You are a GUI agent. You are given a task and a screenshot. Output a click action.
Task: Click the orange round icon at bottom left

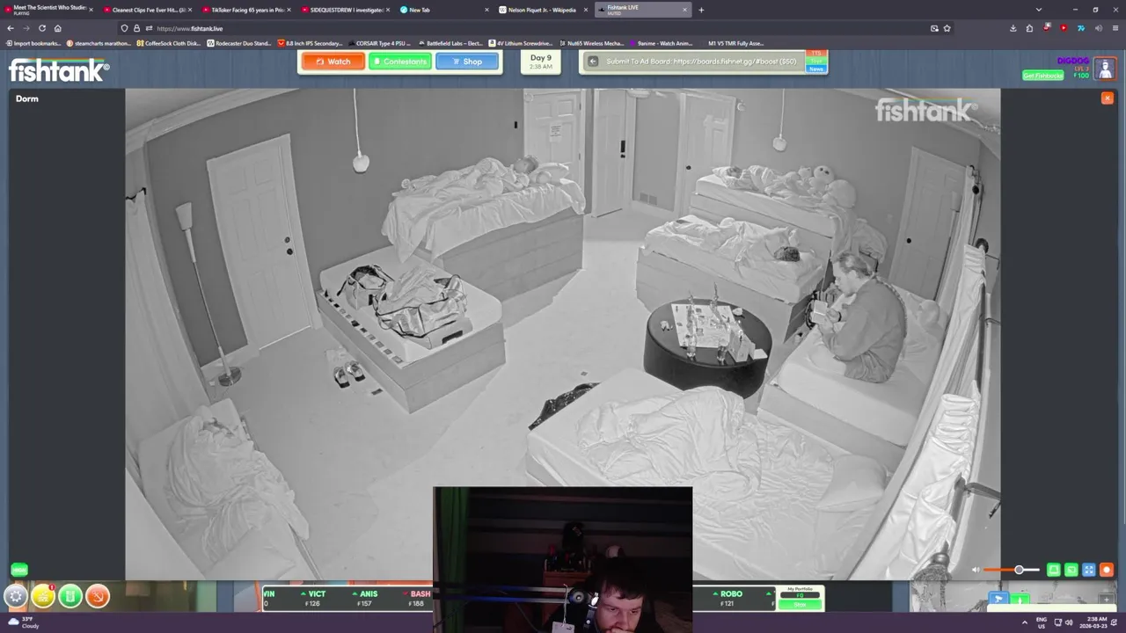[98, 597]
